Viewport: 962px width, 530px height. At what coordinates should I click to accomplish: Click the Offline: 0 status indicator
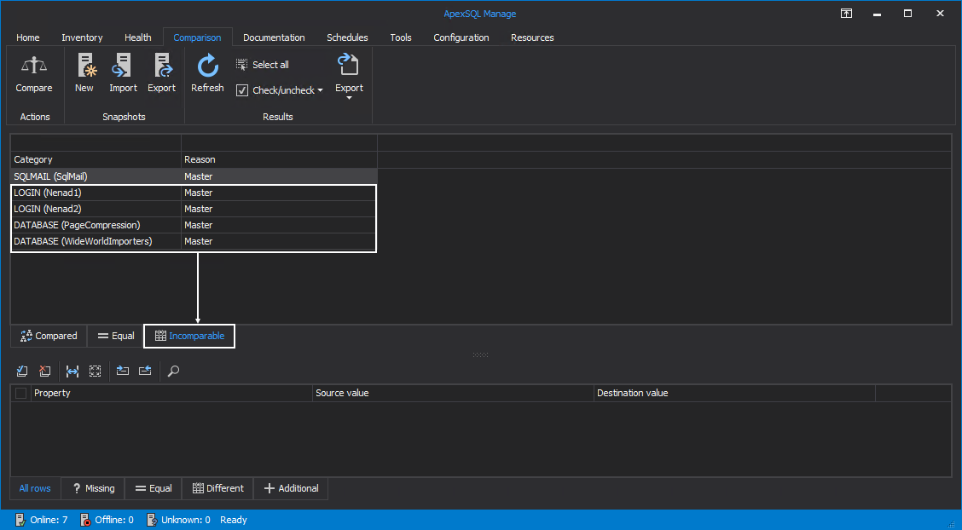pyautogui.click(x=106, y=520)
